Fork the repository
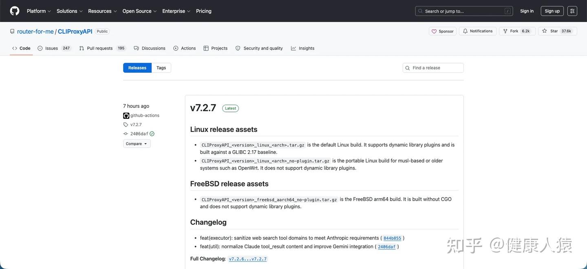The width and height of the screenshot is (587, 269). [517, 31]
